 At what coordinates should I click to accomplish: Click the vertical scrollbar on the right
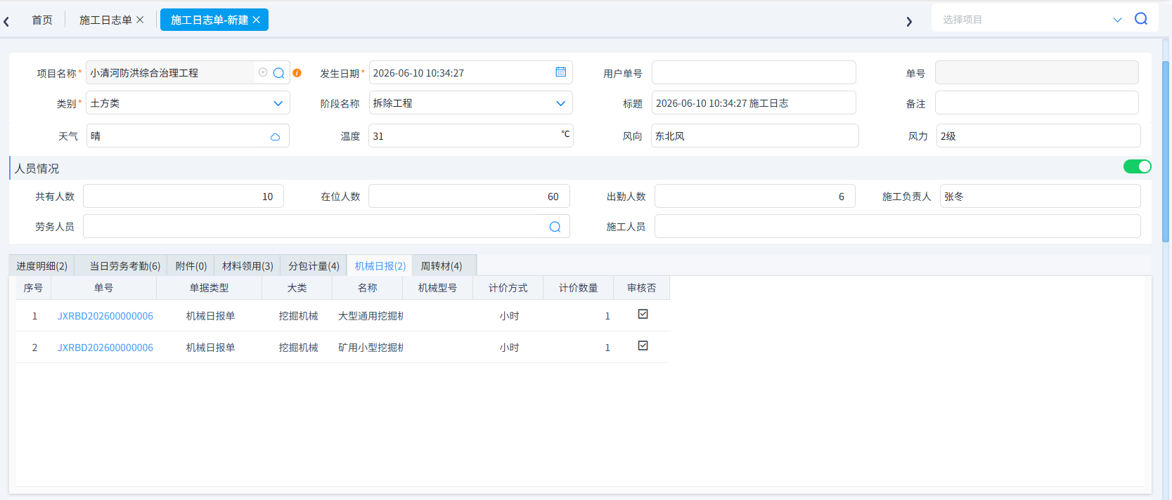pos(1166,151)
